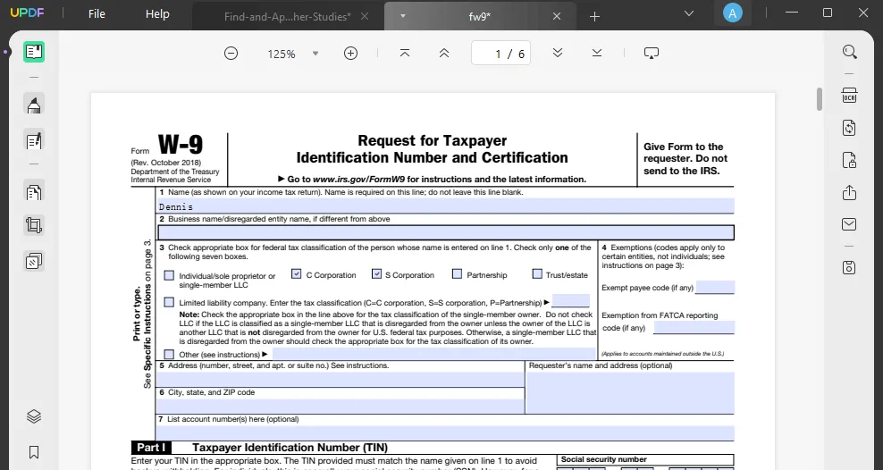
Task: Jump to the last page button
Action: coord(597,54)
